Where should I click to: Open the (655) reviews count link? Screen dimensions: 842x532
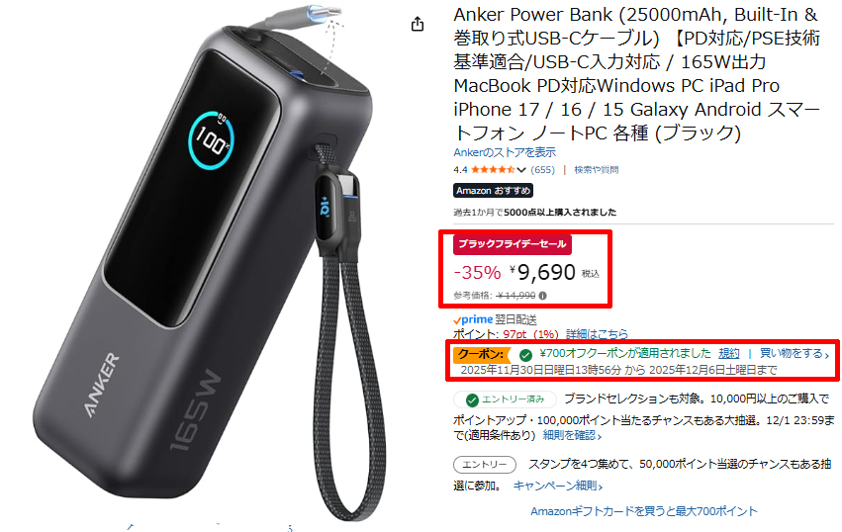542,170
